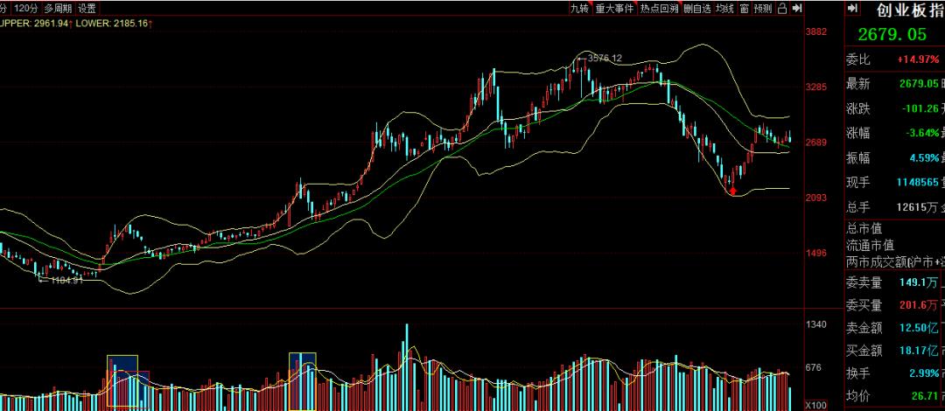Click the 1340 volume axis label
This screenshot has width=945, height=411.
pyautogui.click(x=816, y=324)
